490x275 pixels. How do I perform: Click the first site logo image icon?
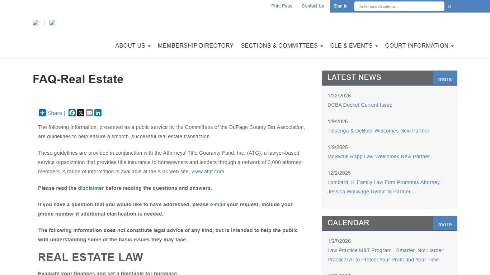pyautogui.click(x=36, y=23)
